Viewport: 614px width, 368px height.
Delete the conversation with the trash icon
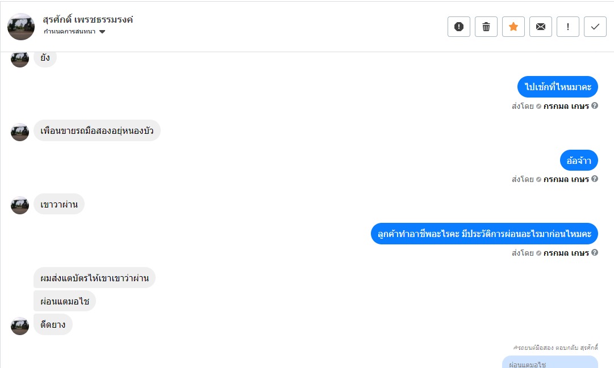click(486, 27)
